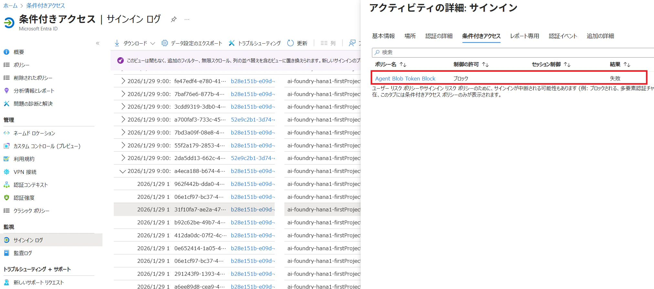Expand the row 55f2a179-2853-4
This screenshot has height=289, width=654.
123,145
